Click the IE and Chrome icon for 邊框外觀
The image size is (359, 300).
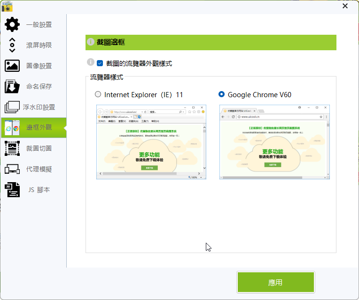pyautogui.click(x=12, y=128)
